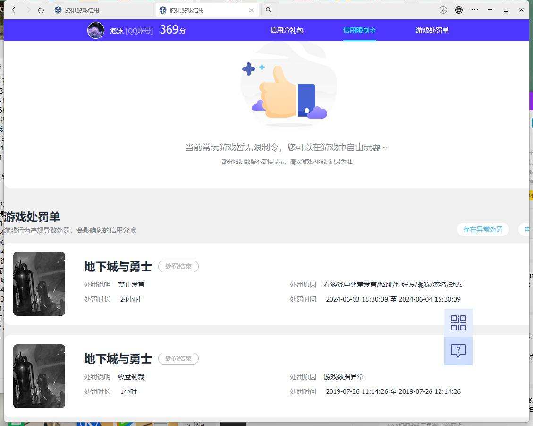The height and width of the screenshot is (426, 533).
Task: Open the 信用分礼包 tab
Action: (x=287, y=30)
